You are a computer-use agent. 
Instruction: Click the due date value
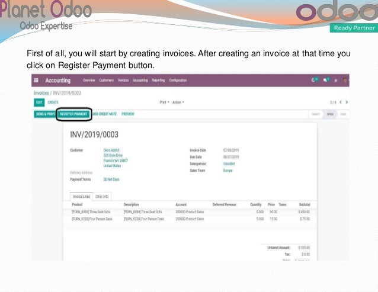click(x=231, y=157)
